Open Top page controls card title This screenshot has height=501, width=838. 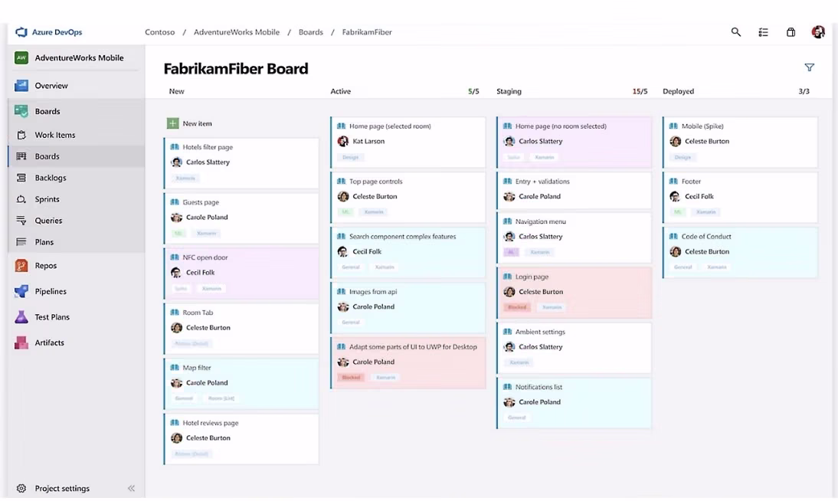pos(375,182)
